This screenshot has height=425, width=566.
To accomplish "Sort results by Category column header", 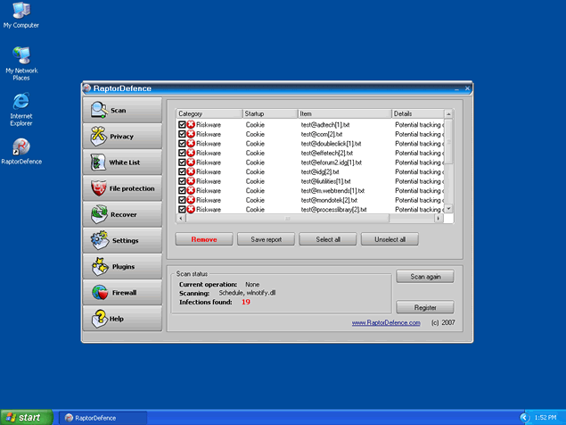I will [x=209, y=114].
